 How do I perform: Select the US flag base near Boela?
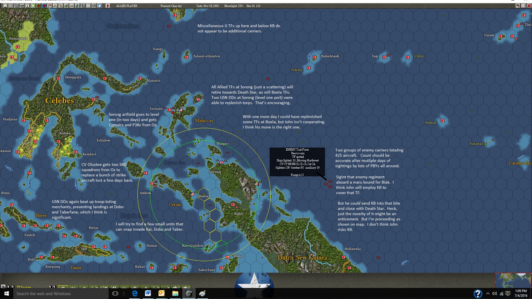point(192,194)
